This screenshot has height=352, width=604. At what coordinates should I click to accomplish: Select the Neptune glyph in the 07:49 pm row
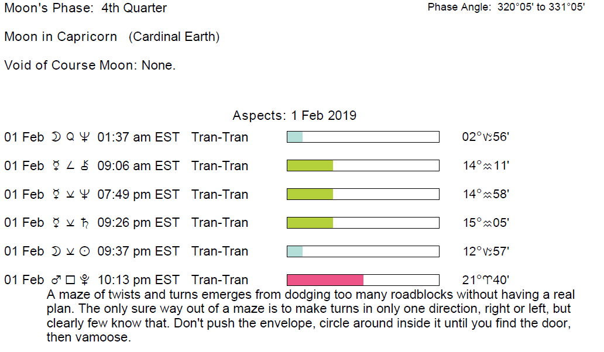pos(85,194)
